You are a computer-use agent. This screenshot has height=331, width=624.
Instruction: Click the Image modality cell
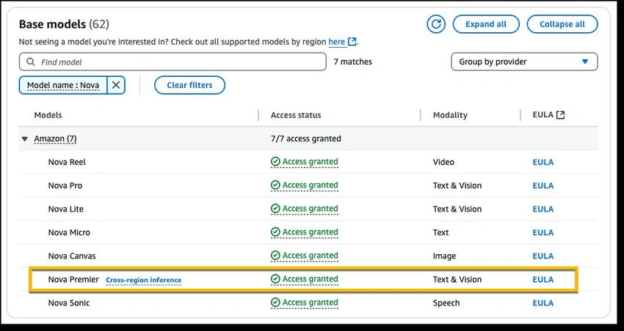pyautogui.click(x=444, y=256)
